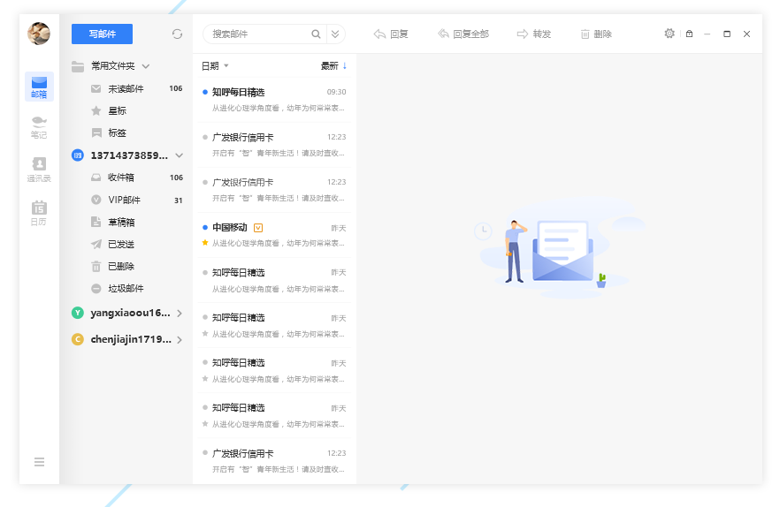Collapse the 常用文件夹 folder group
Image resolution: width=780 pixels, height=507 pixels.
tap(146, 66)
